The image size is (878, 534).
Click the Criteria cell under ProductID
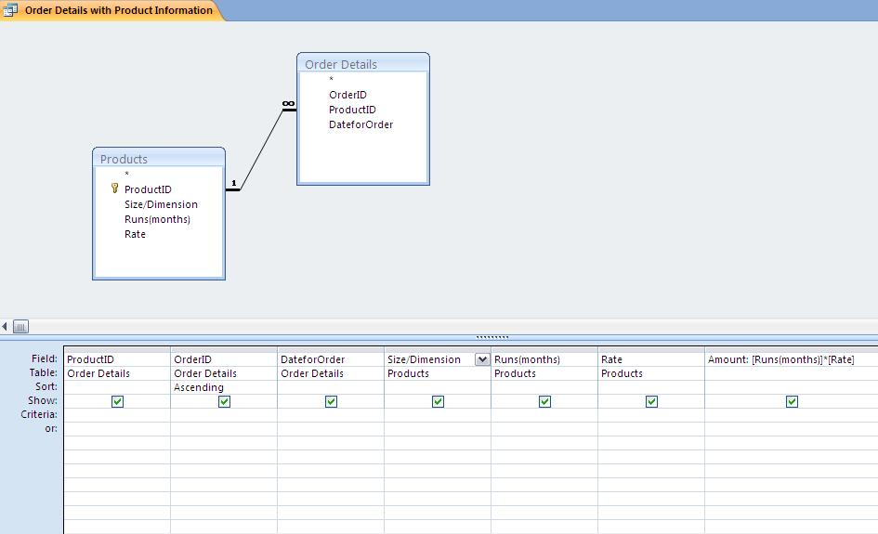coord(117,415)
